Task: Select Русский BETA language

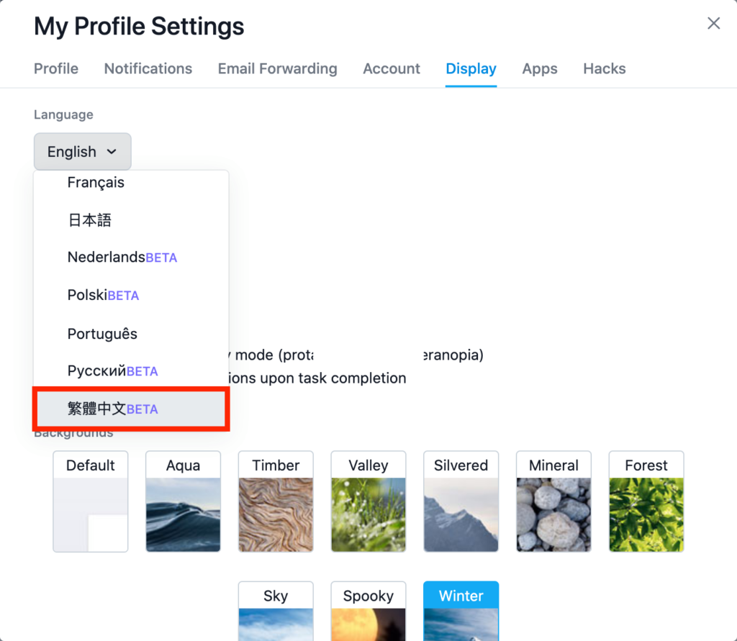Action: click(x=131, y=370)
